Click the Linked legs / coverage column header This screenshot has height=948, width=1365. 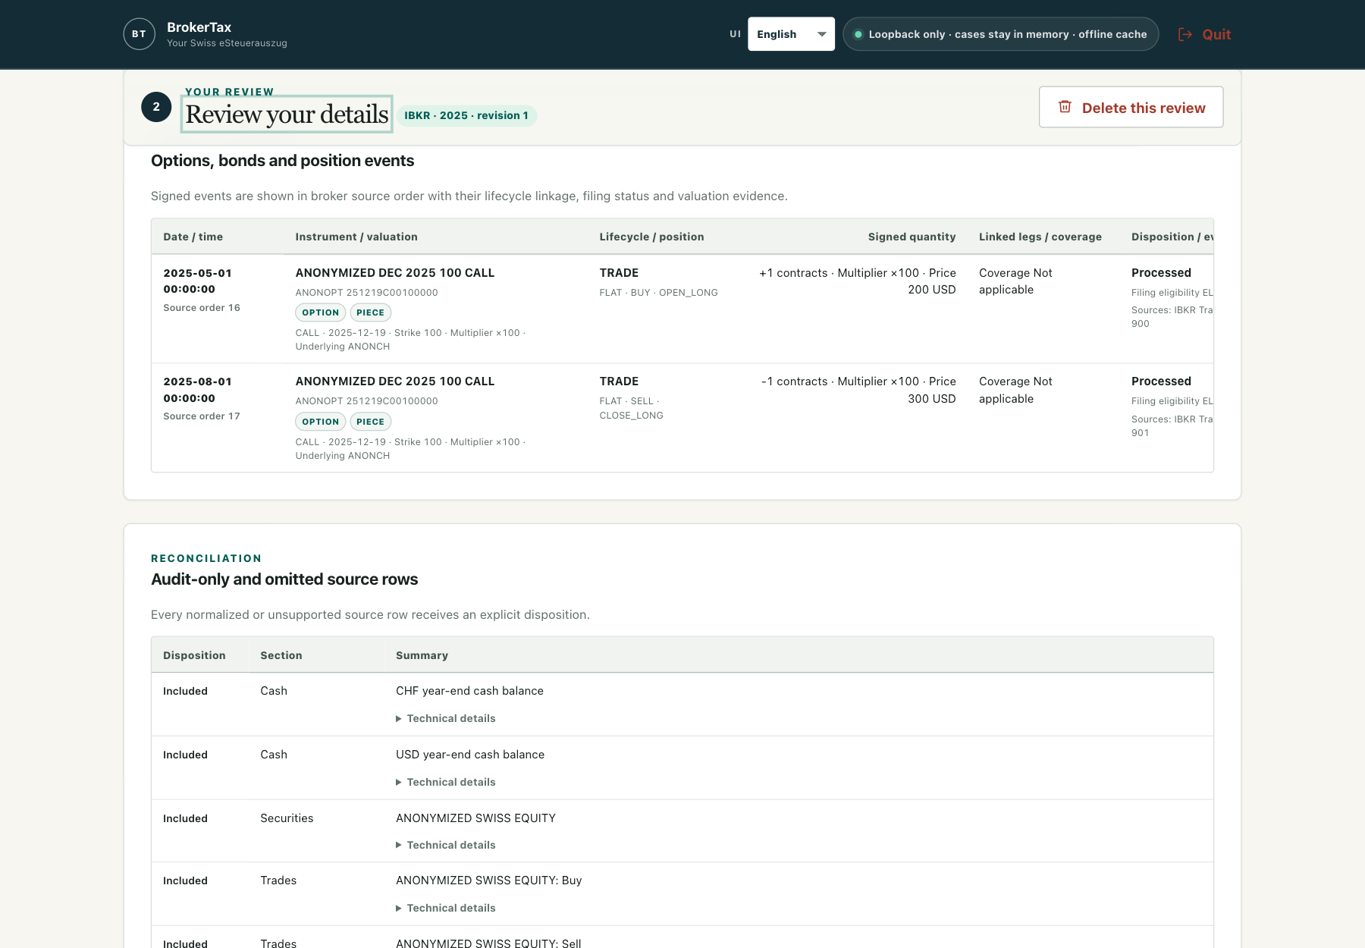click(1040, 237)
